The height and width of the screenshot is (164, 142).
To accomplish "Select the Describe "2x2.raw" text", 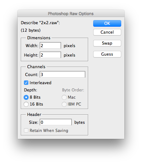I will coord(40,23).
